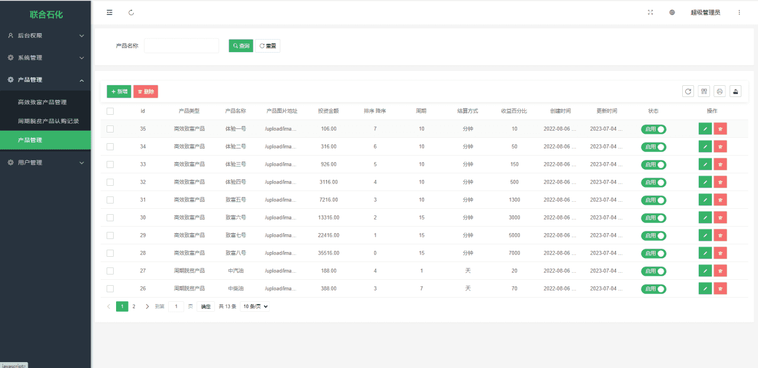
Task: Expand the 用户管理 sidebar menu
Action: [46, 162]
